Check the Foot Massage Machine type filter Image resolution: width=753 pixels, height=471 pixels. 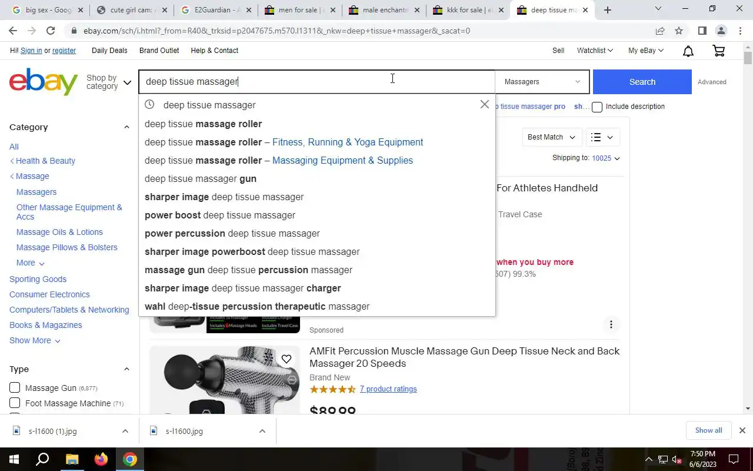click(x=15, y=403)
